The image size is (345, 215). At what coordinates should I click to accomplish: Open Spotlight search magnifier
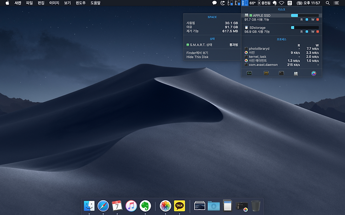pos(328,3)
